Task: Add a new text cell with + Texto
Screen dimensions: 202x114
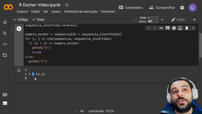Action: point(39,20)
